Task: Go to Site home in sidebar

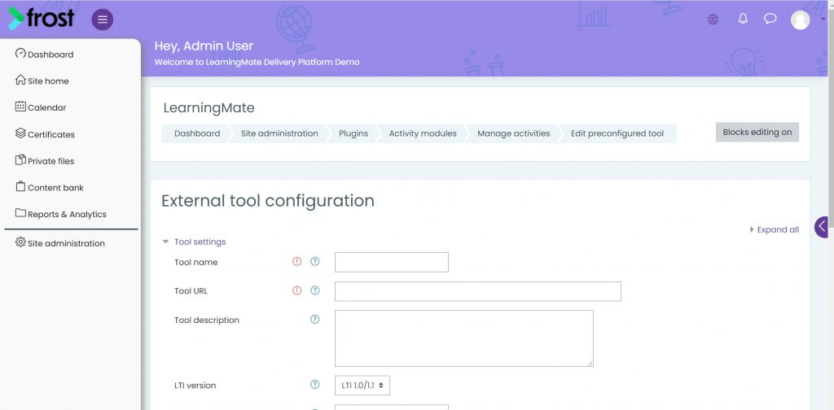Action: 48,81
